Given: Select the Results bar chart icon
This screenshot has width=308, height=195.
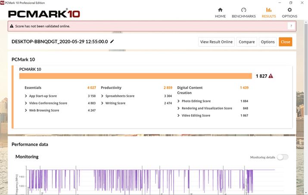Looking at the screenshot, I should (269, 10).
